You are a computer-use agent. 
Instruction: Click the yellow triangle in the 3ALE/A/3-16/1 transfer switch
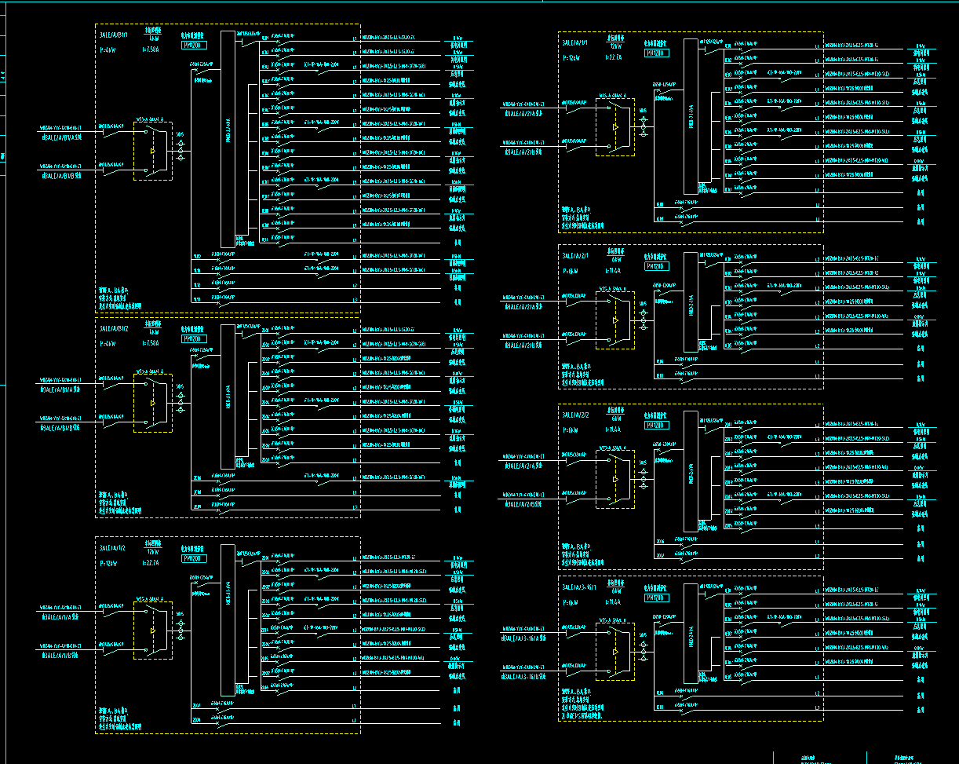pos(616,651)
